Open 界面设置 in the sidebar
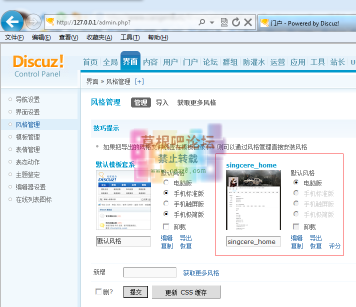This screenshot has width=356, height=307. pyautogui.click(x=27, y=112)
